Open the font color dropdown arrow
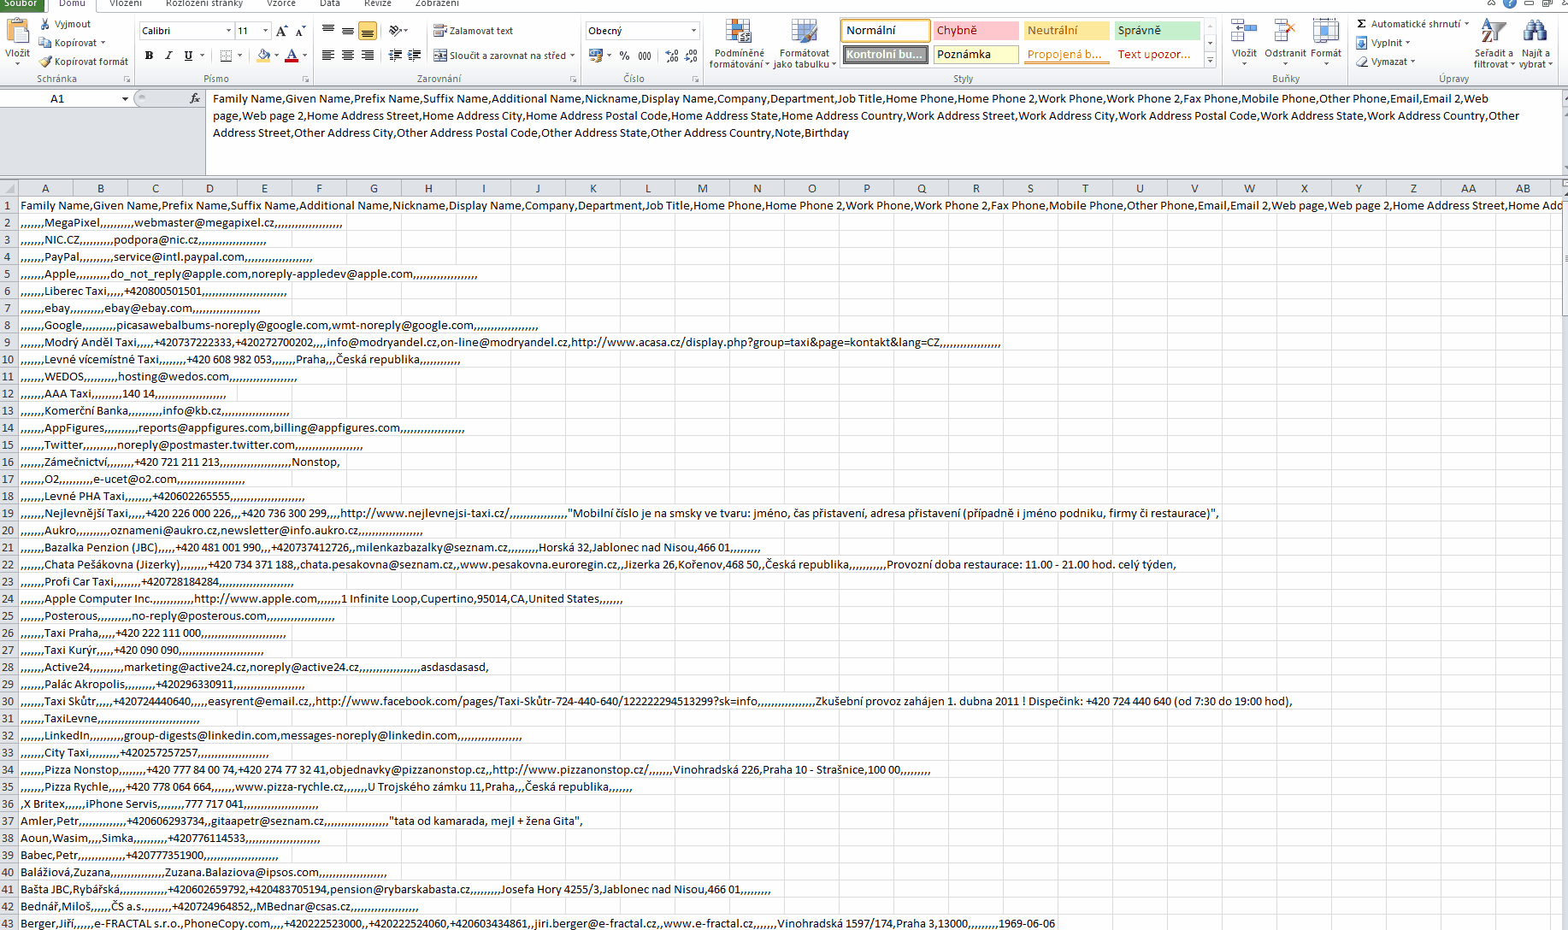Image resolution: width=1568 pixels, height=930 pixels. tap(304, 56)
